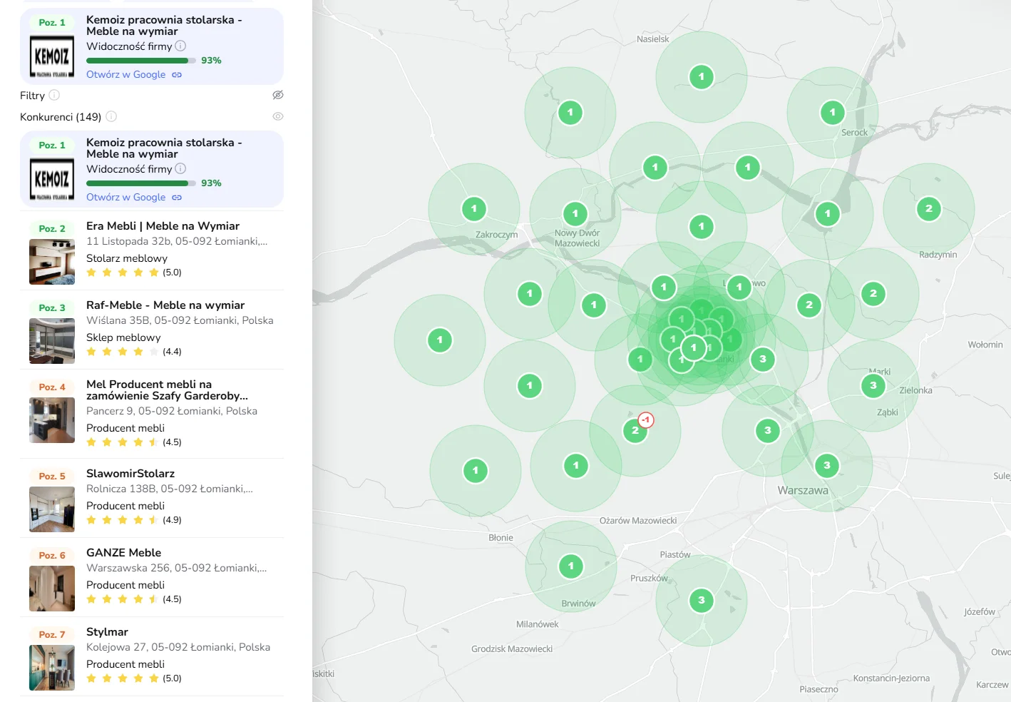Image resolution: width=1011 pixels, height=702 pixels.
Task: Click the address 'Pancerz 9, 05-092 Łomianki, Polska'
Action: [x=172, y=411]
